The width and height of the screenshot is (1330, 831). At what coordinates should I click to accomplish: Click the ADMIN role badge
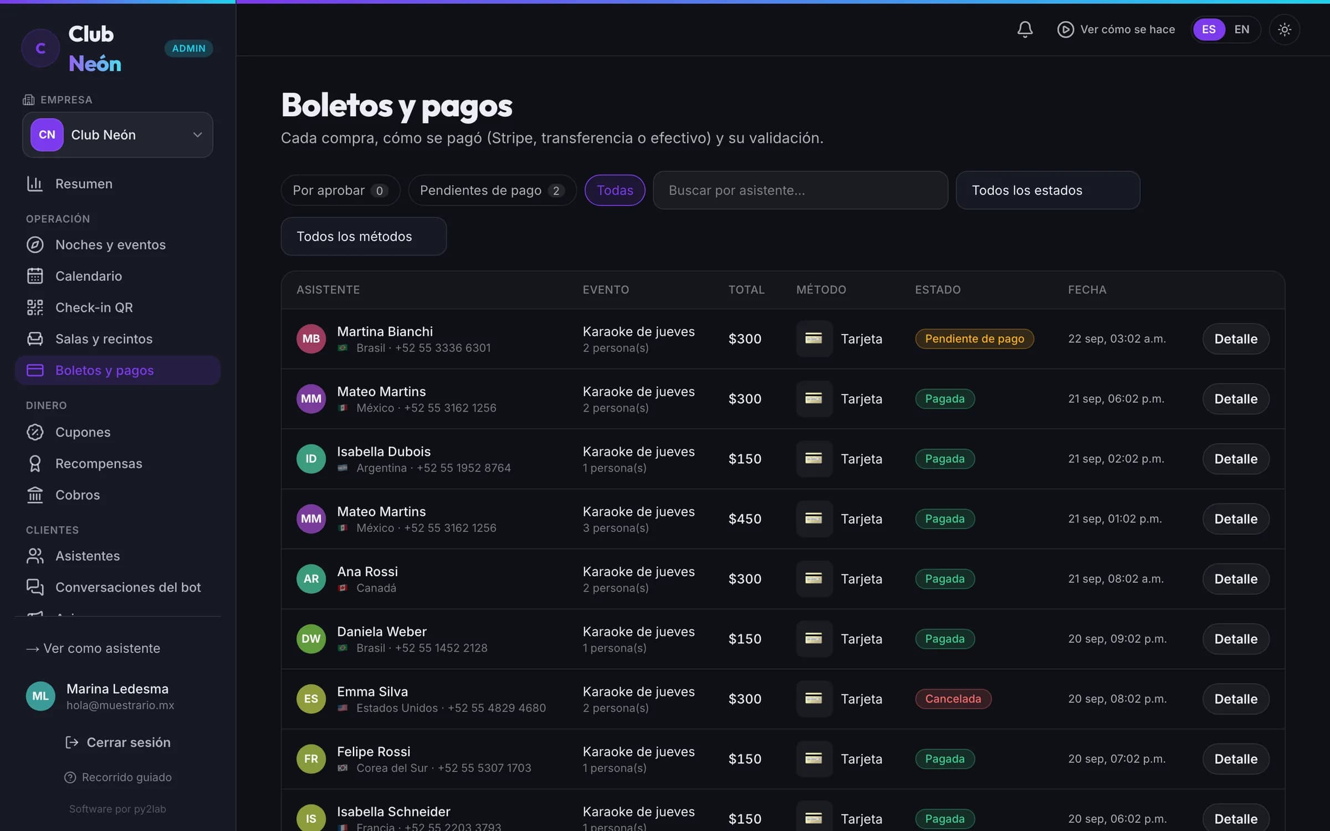[188, 48]
